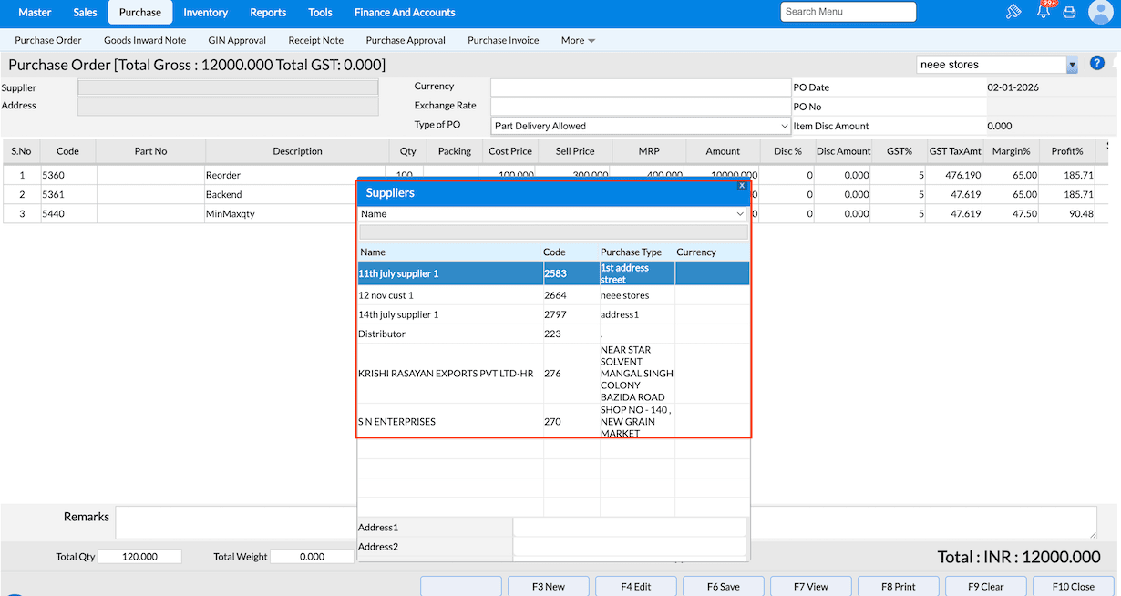Close the Suppliers popup
Screen dimensions: 1121x596
(x=742, y=185)
